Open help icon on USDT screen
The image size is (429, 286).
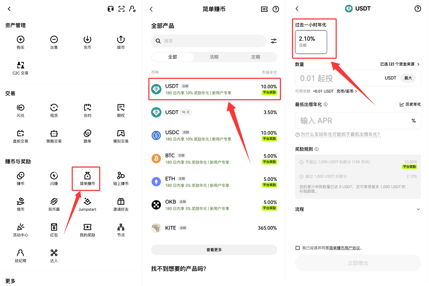click(x=418, y=9)
